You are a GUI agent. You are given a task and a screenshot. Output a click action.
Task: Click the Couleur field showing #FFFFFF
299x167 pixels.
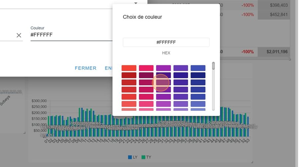tap(71, 35)
